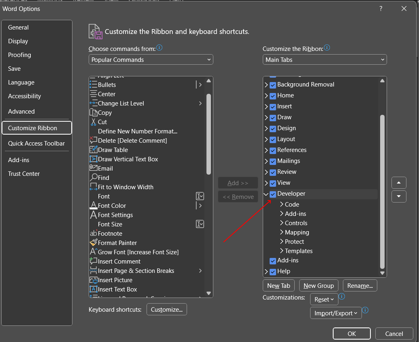Image resolution: width=419 pixels, height=342 pixels.
Task: Toggle the Help tab checkbox
Action: coord(272,272)
